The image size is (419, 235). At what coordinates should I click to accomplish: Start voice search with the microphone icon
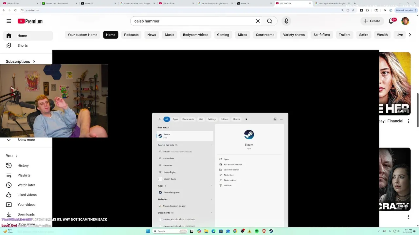tap(286, 21)
